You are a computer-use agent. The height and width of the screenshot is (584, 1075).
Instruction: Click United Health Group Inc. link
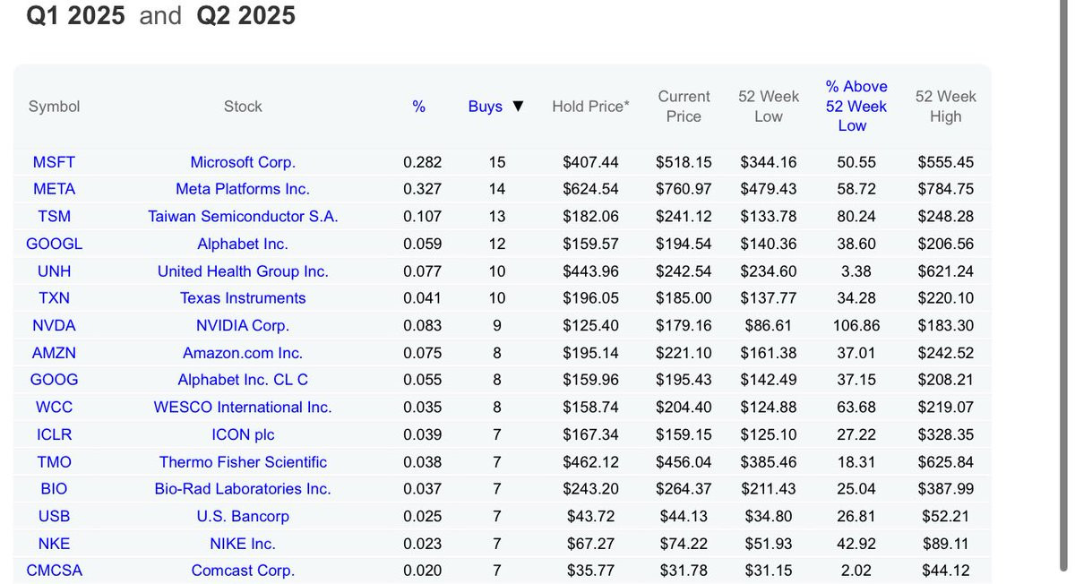pos(243,271)
